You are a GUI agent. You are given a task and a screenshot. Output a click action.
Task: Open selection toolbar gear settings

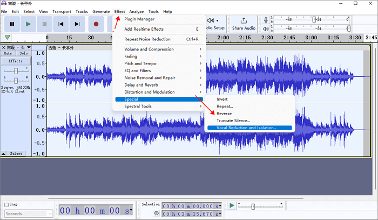(156, 214)
